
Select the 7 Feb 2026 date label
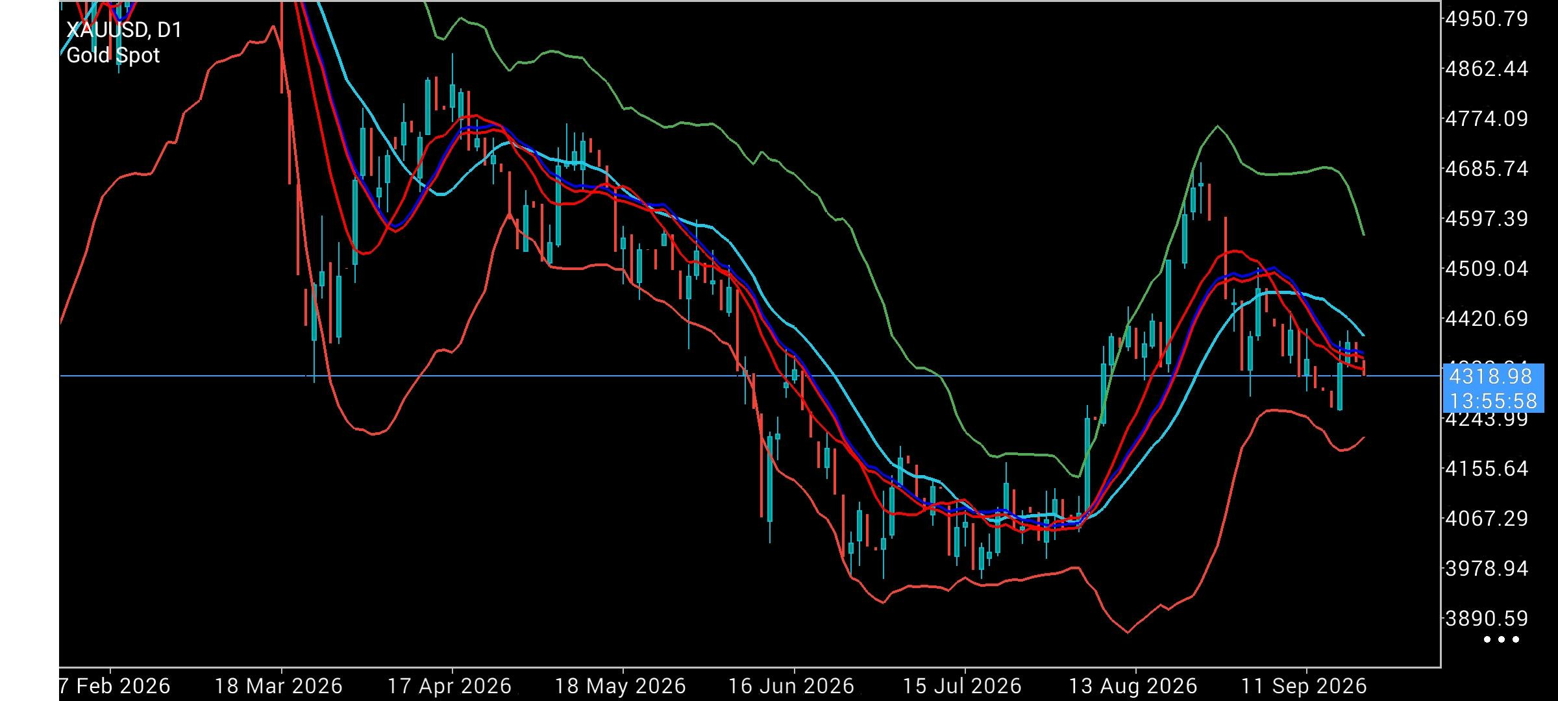coord(115,686)
